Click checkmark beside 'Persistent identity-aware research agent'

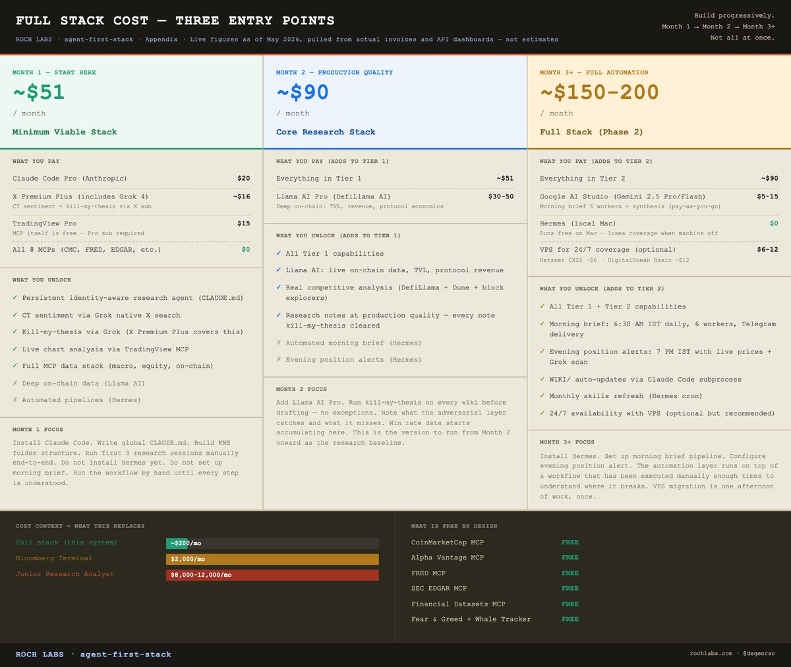click(15, 298)
